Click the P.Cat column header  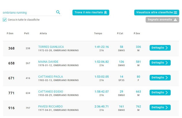[x=120, y=33]
